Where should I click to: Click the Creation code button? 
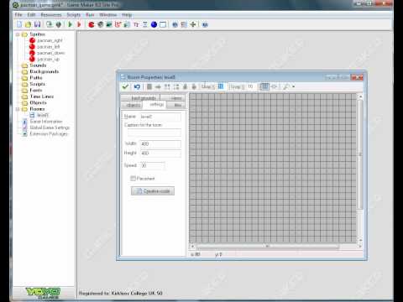[153, 191]
